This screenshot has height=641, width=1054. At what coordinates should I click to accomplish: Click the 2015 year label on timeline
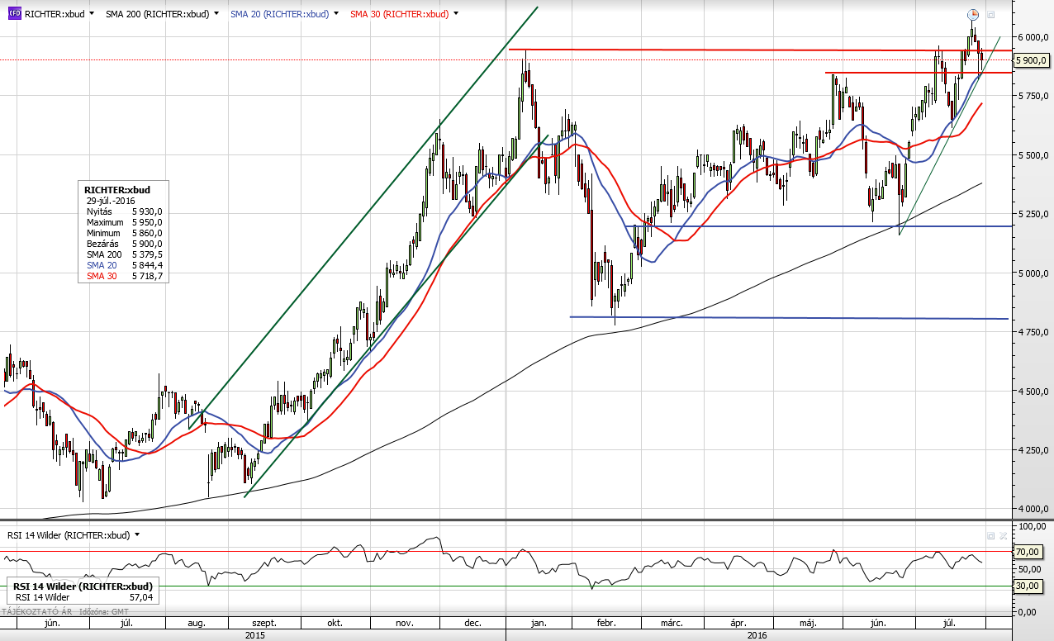(x=254, y=636)
